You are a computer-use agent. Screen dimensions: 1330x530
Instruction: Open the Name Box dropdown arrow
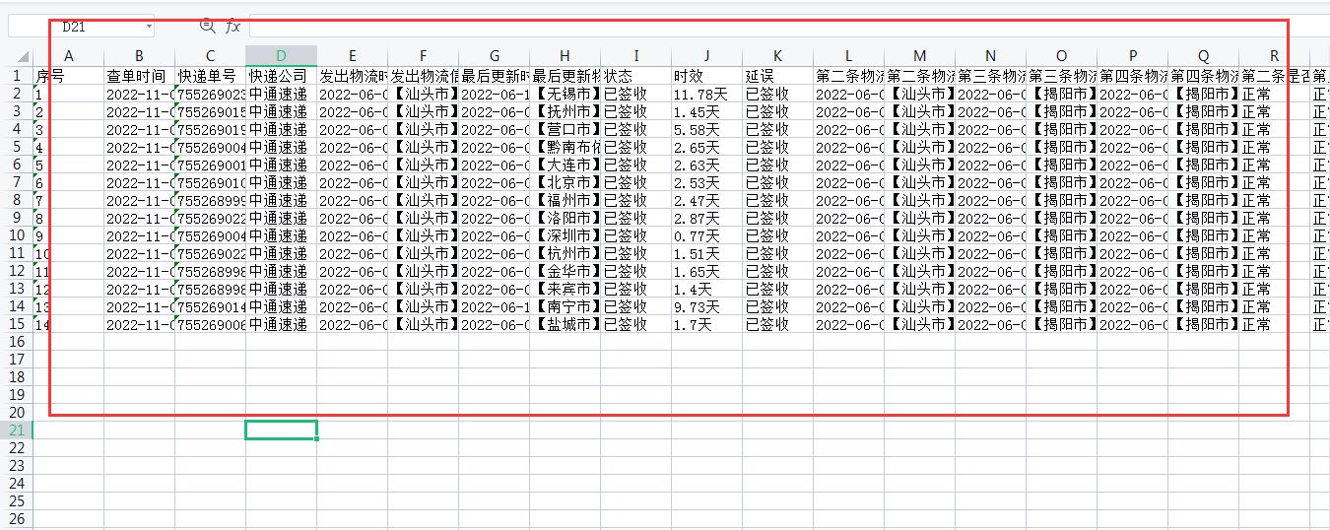point(148,28)
